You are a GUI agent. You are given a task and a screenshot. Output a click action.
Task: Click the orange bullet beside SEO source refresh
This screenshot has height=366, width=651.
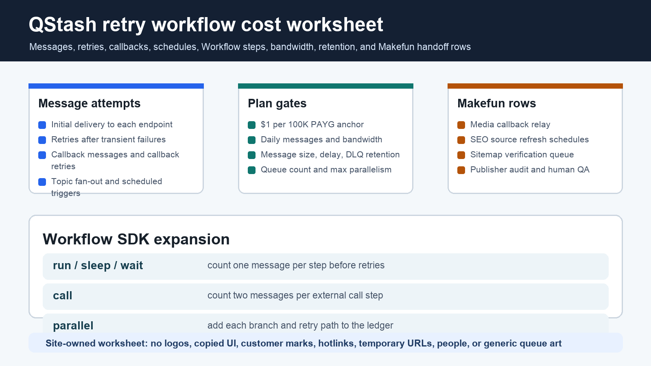461,140
